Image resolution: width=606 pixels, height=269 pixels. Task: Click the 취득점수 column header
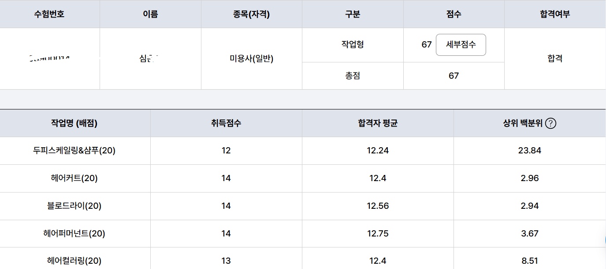pyautogui.click(x=226, y=123)
